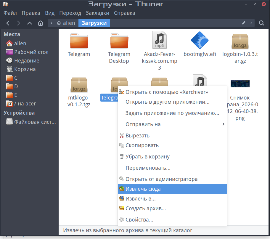Click the home folder toolbar icon

coord(41,23)
